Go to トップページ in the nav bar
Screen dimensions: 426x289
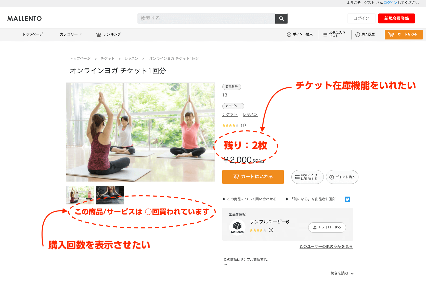(x=33, y=34)
